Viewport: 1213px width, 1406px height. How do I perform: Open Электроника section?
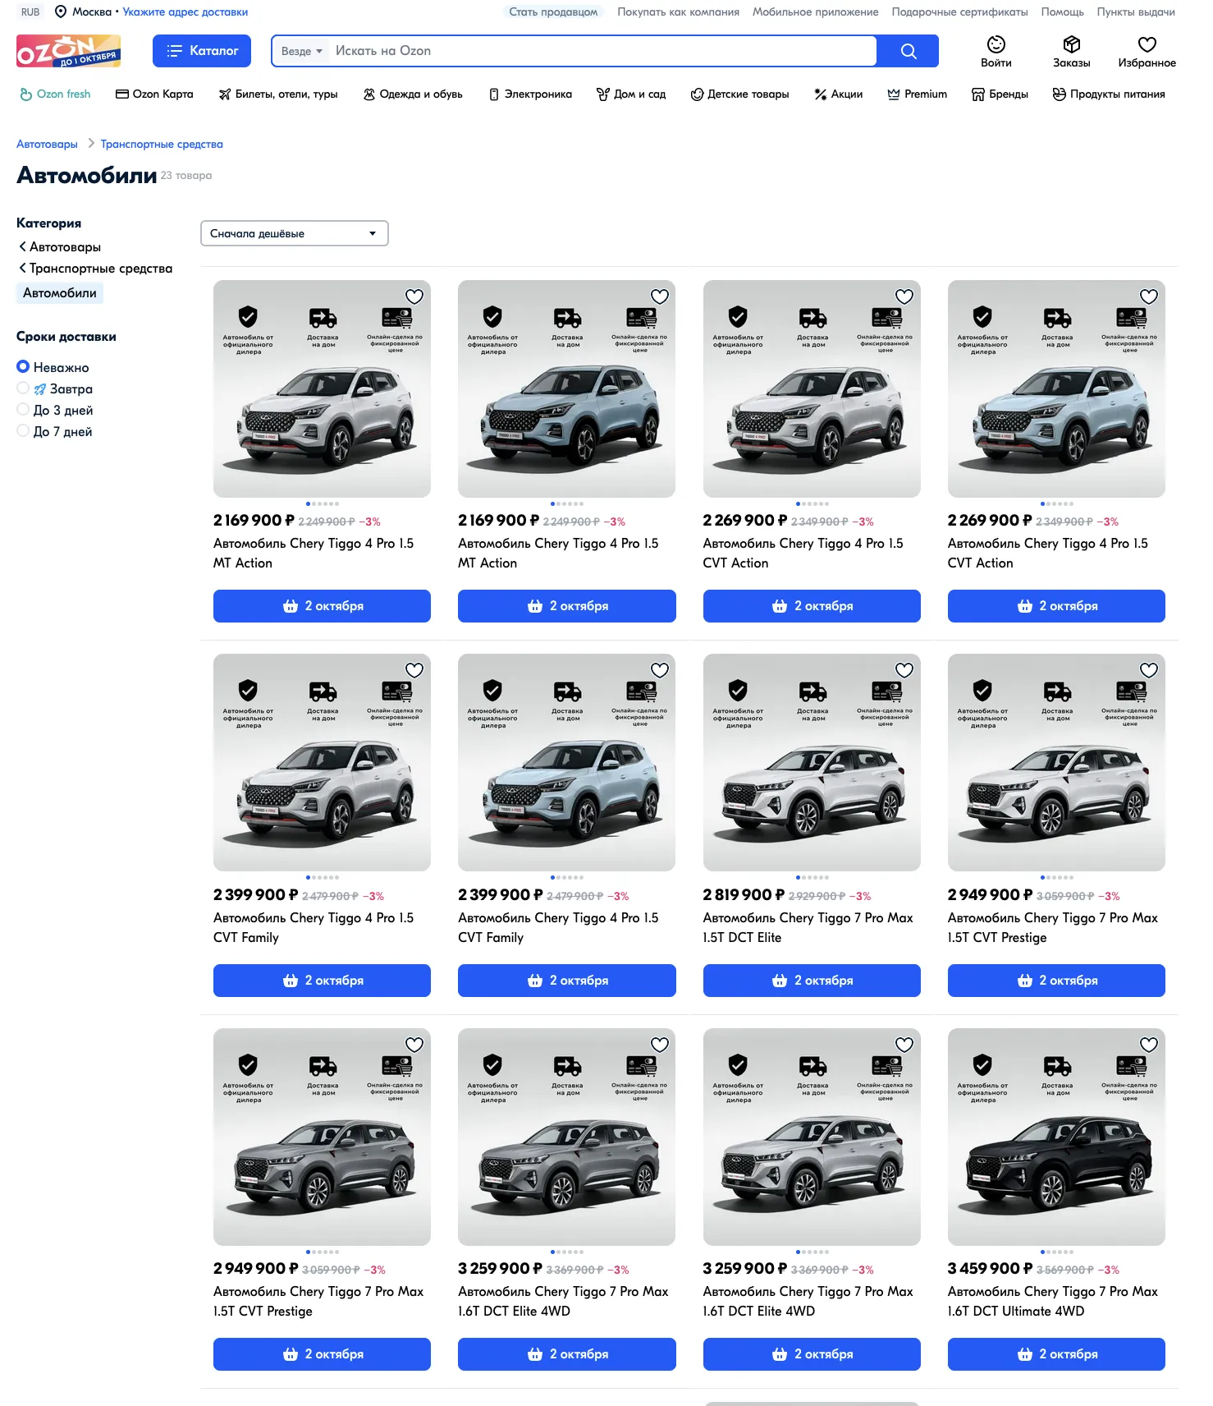pos(530,94)
